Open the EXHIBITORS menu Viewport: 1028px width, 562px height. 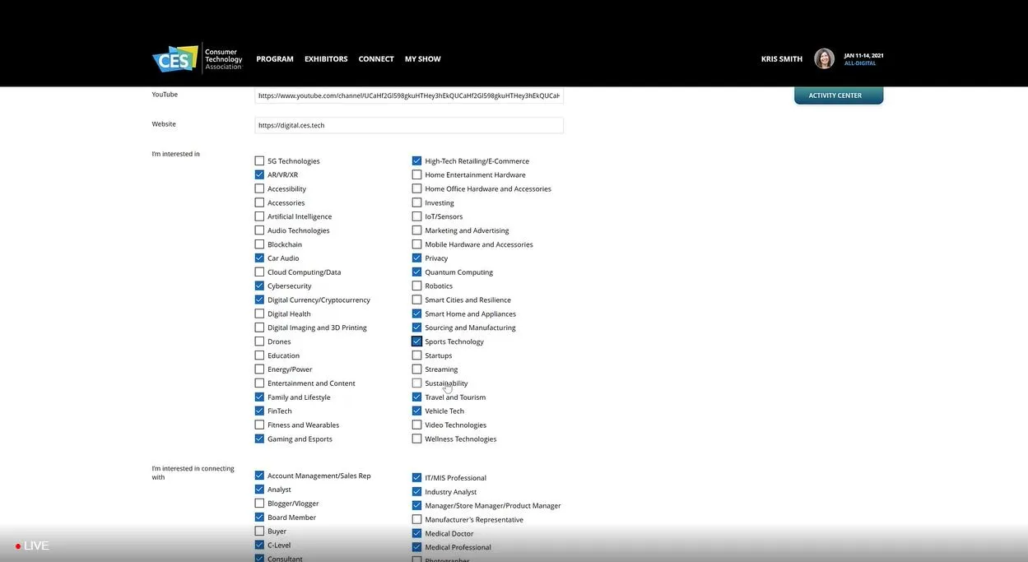(326, 59)
